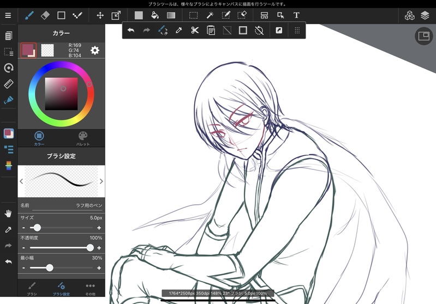Toggle the navigator window button
This screenshot has height=304, width=436.
[424, 36]
